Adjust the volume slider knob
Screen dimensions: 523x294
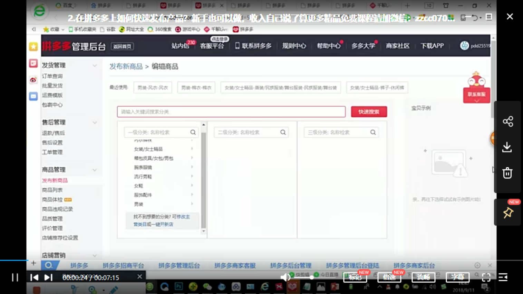[x=312, y=277]
